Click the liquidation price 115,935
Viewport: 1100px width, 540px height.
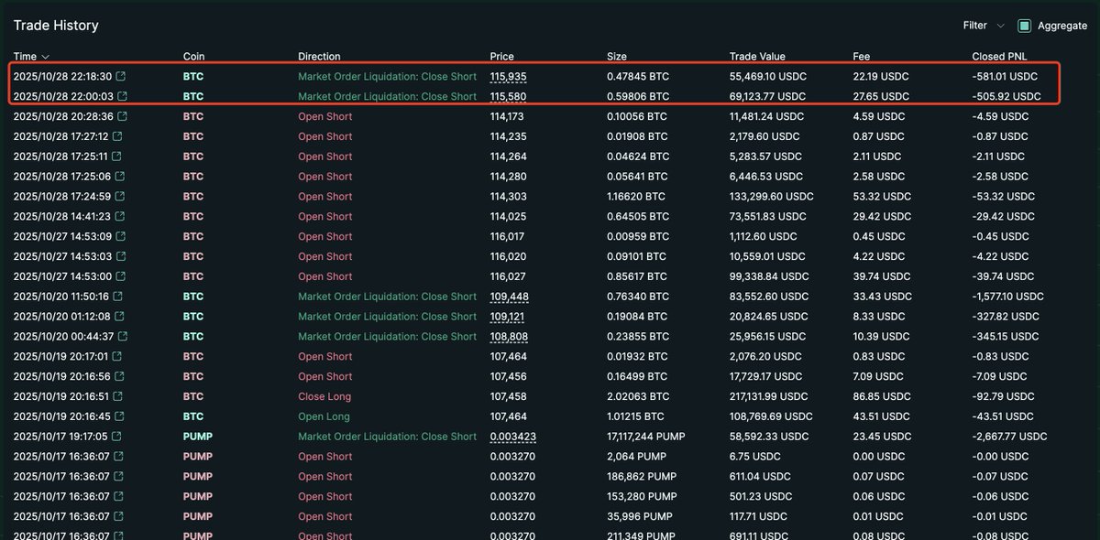509,77
